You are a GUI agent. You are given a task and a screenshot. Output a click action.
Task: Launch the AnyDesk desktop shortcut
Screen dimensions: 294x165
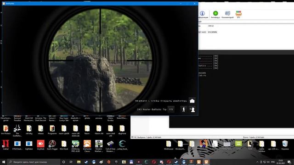pos(40,145)
